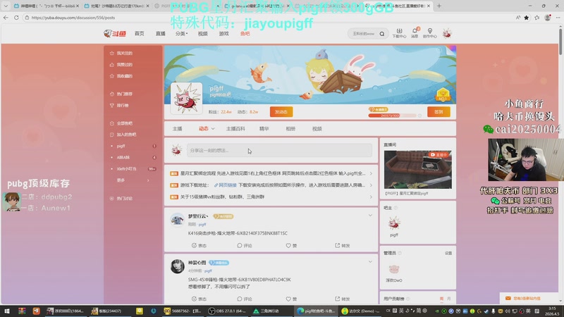Open the browser tab list dropdown
This screenshot has width=564, height=317.
tap(6, 6)
